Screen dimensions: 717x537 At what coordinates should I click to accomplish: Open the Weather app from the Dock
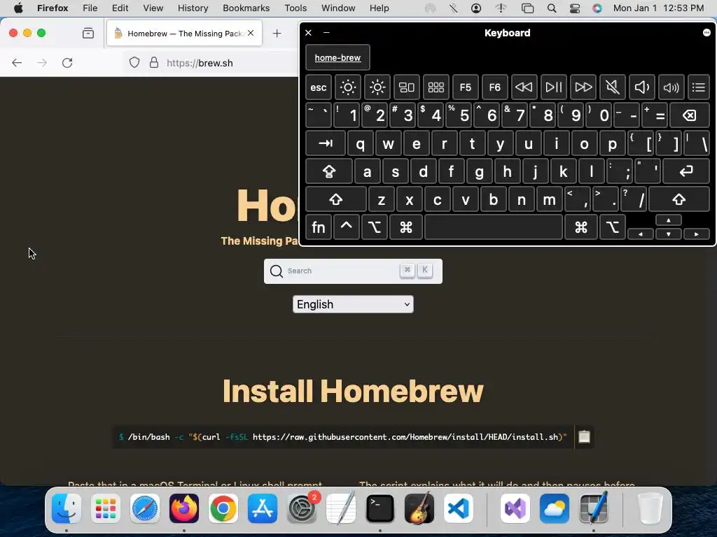tap(555, 508)
